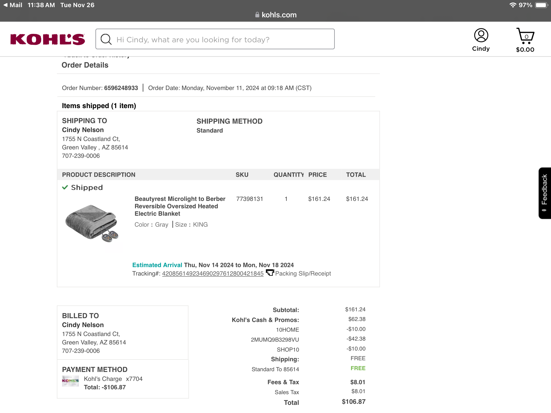
Task: Click the green Shipped checkmark
Action: coord(65,187)
